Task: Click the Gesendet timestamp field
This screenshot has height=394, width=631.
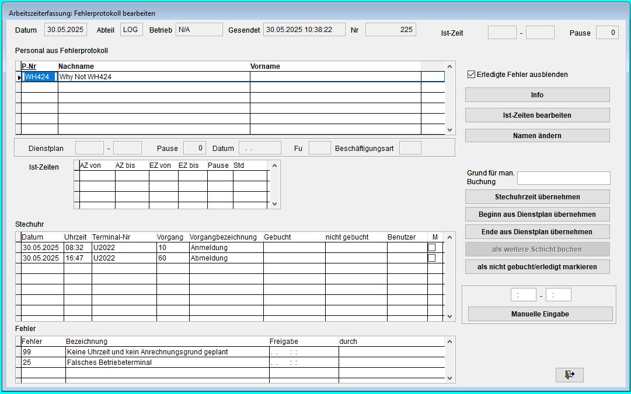Action: point(304,30)
